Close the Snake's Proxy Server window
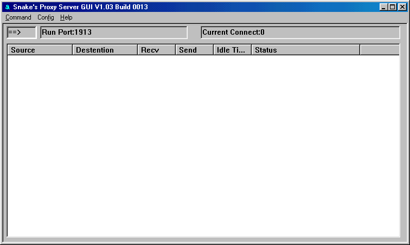This screenshot has height=245, width=410. click(x=402, y=7)
